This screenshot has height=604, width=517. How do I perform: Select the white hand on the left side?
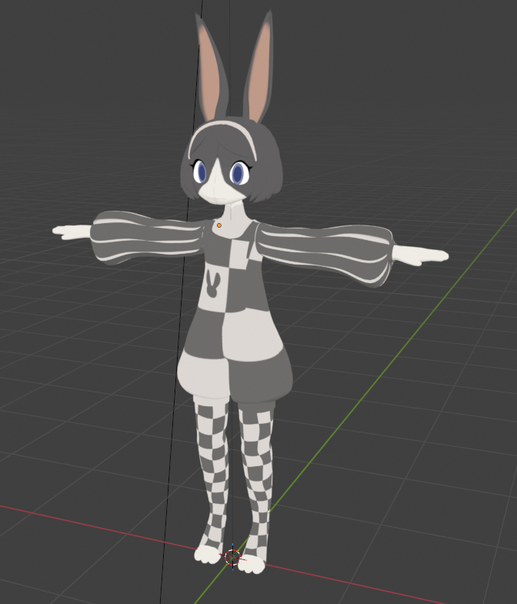[73, 231]
